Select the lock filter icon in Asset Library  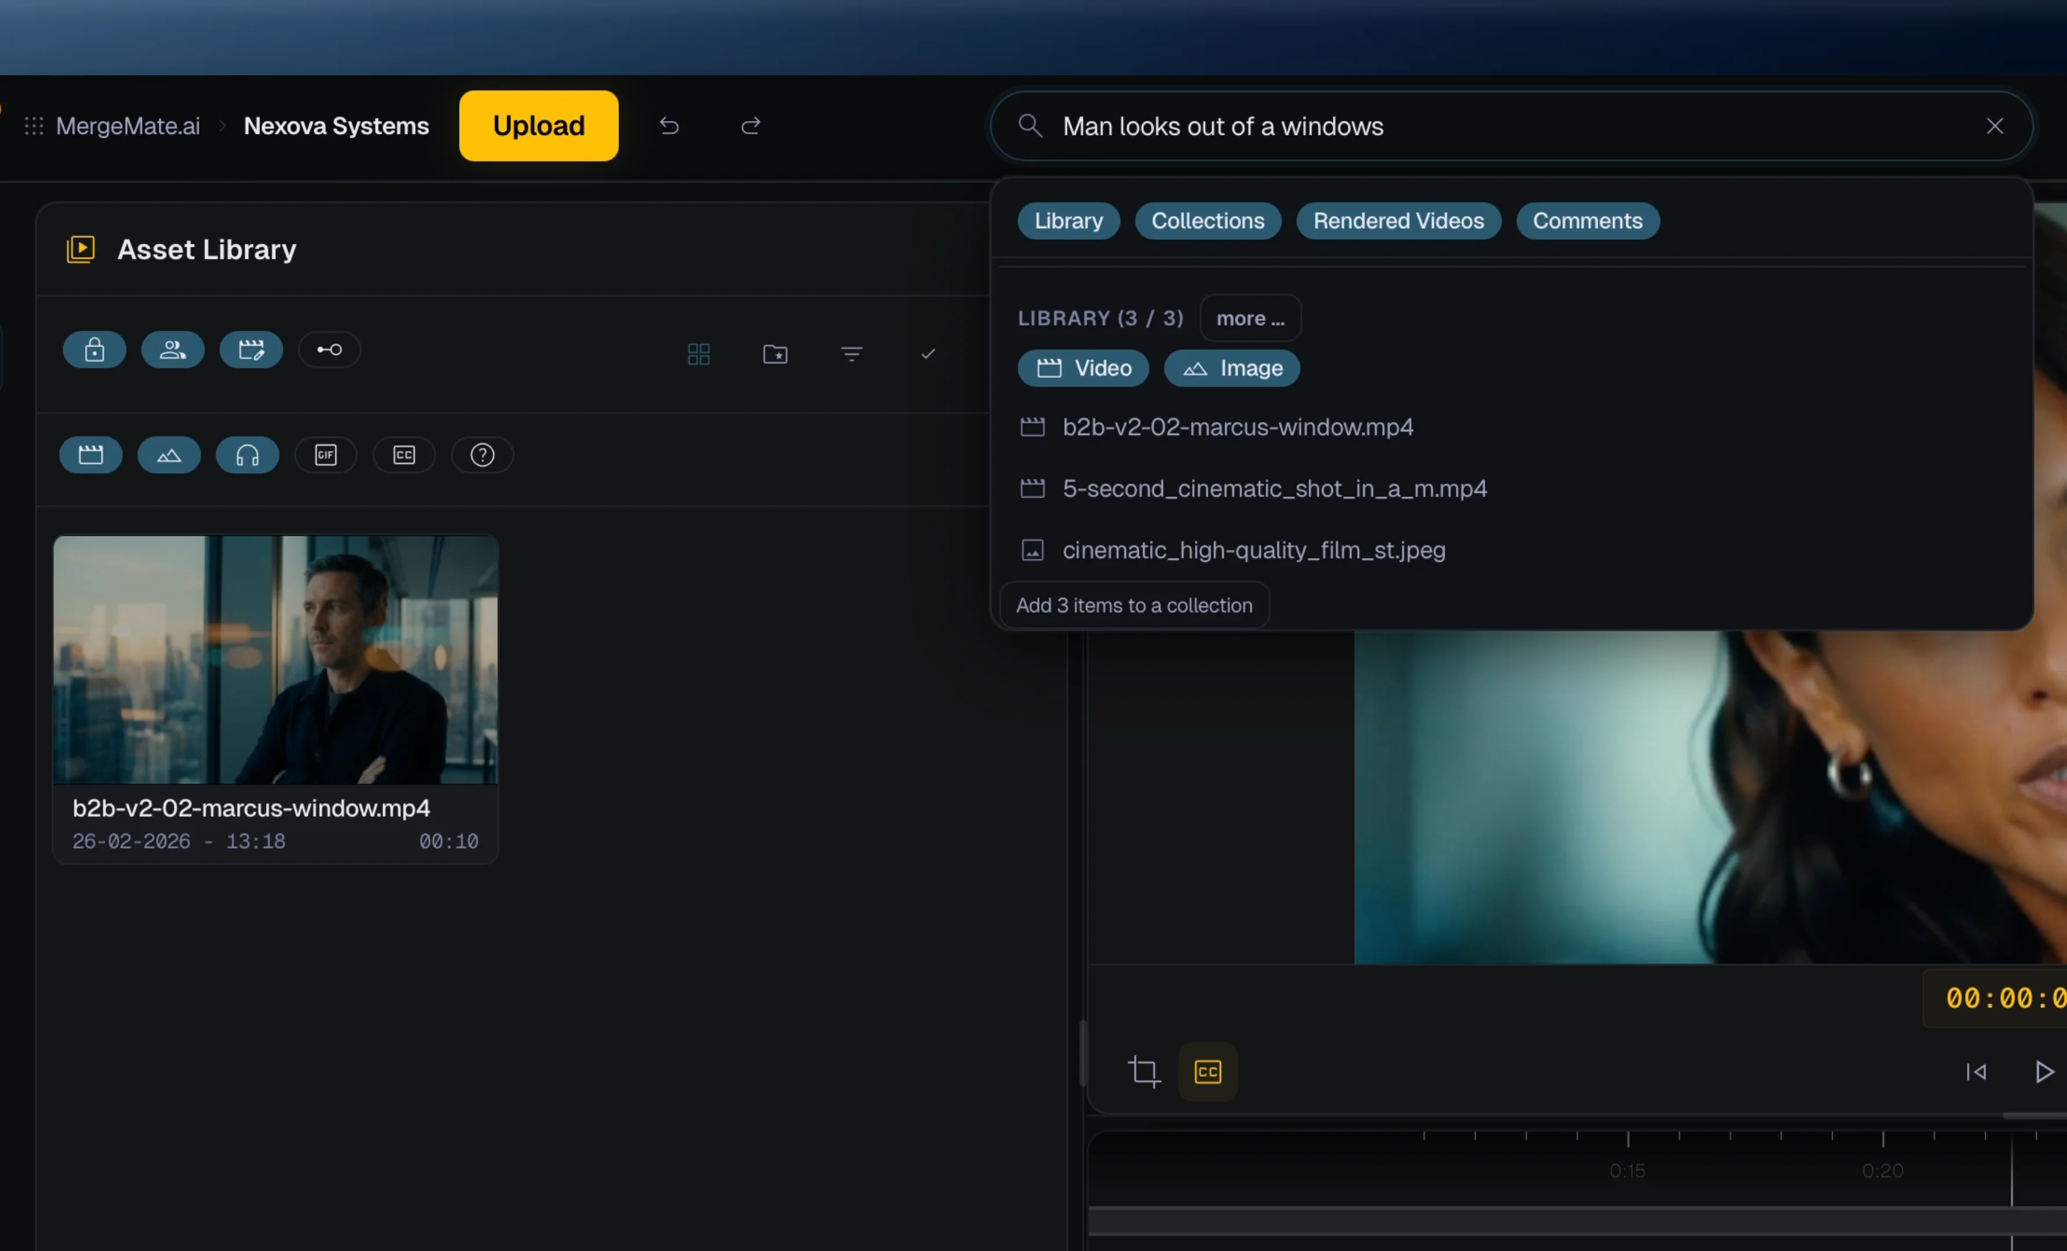tap(94, 350)
